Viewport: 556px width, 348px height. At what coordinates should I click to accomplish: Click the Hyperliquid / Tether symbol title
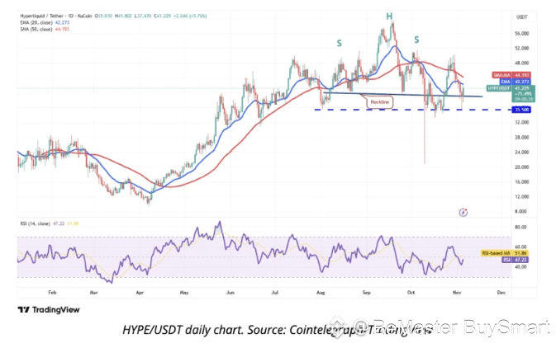coord(42,16)
